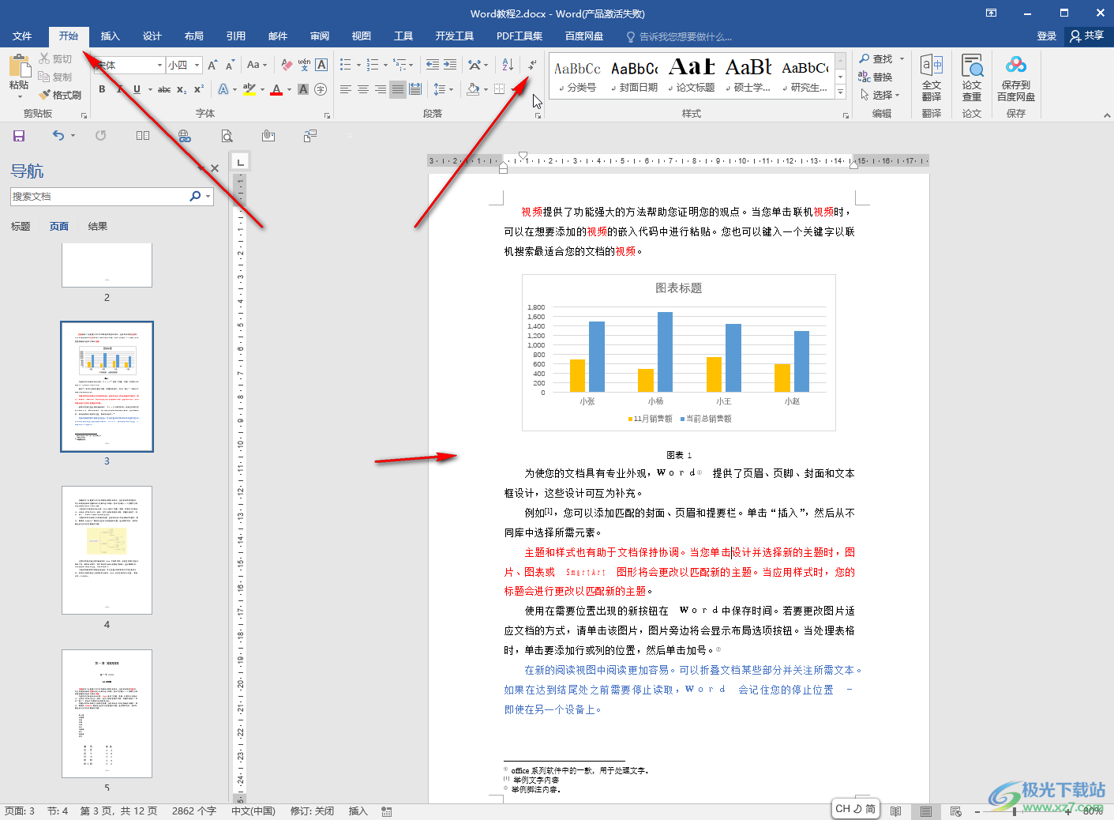Viewport: 1114px width, 820px height.
Task: Open the File (文件) tab
Action: pos(22,36)
